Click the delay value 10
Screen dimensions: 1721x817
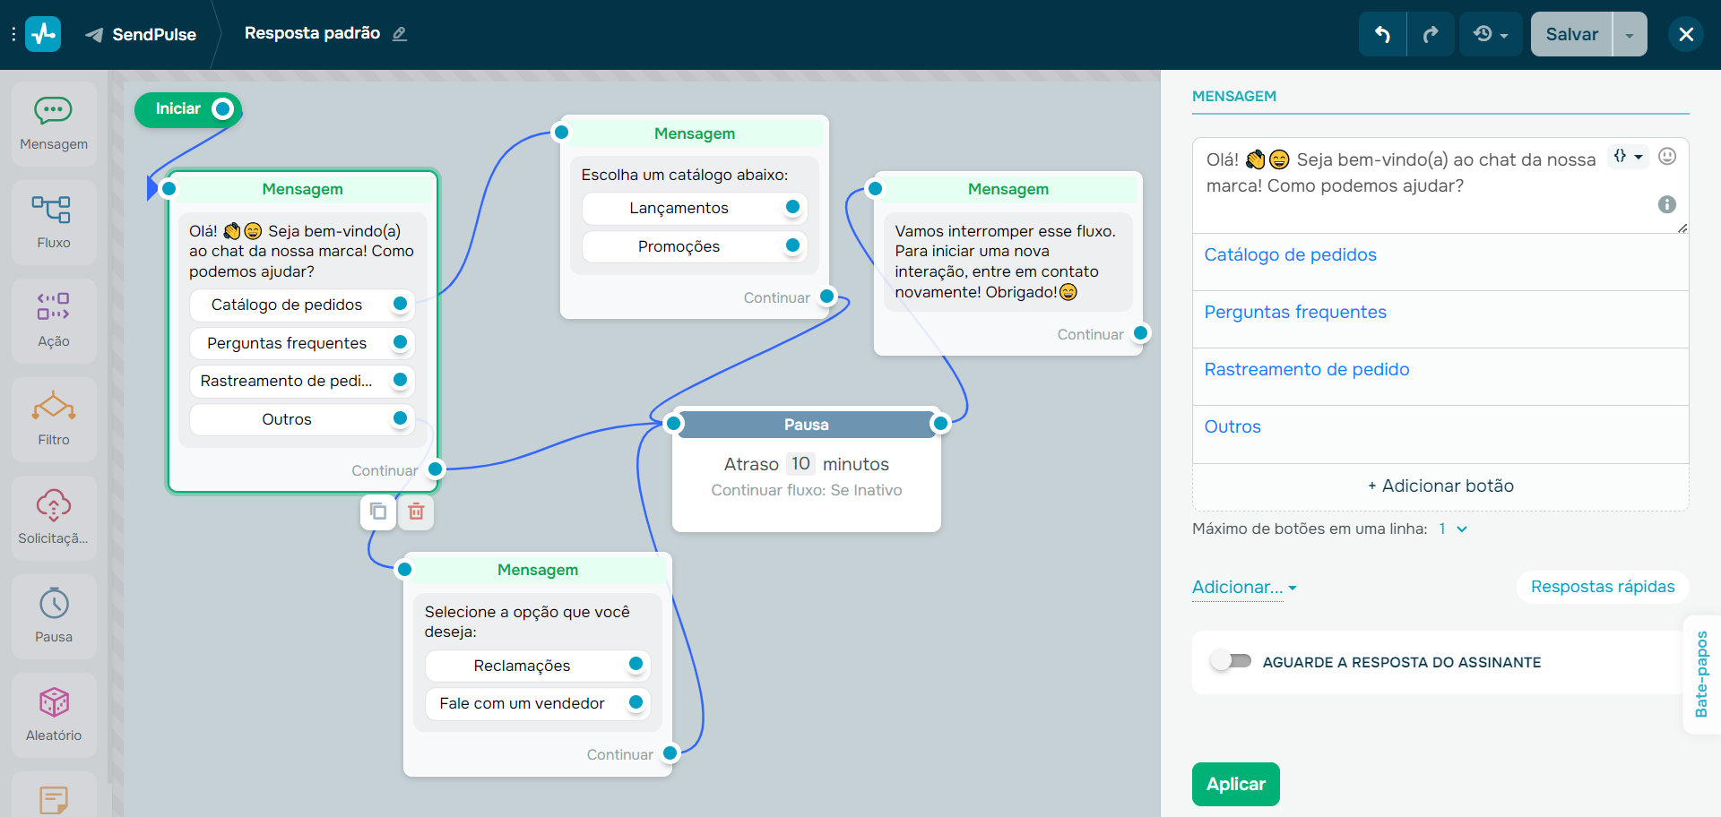point(800,463)
